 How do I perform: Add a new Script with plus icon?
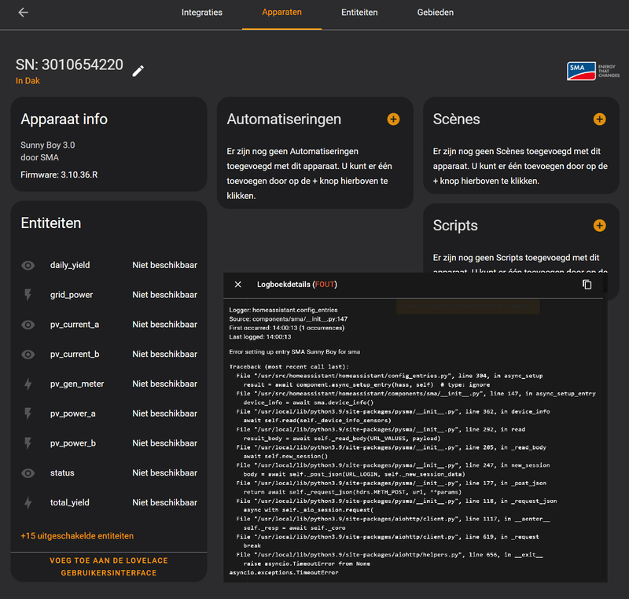coord(599,226)
